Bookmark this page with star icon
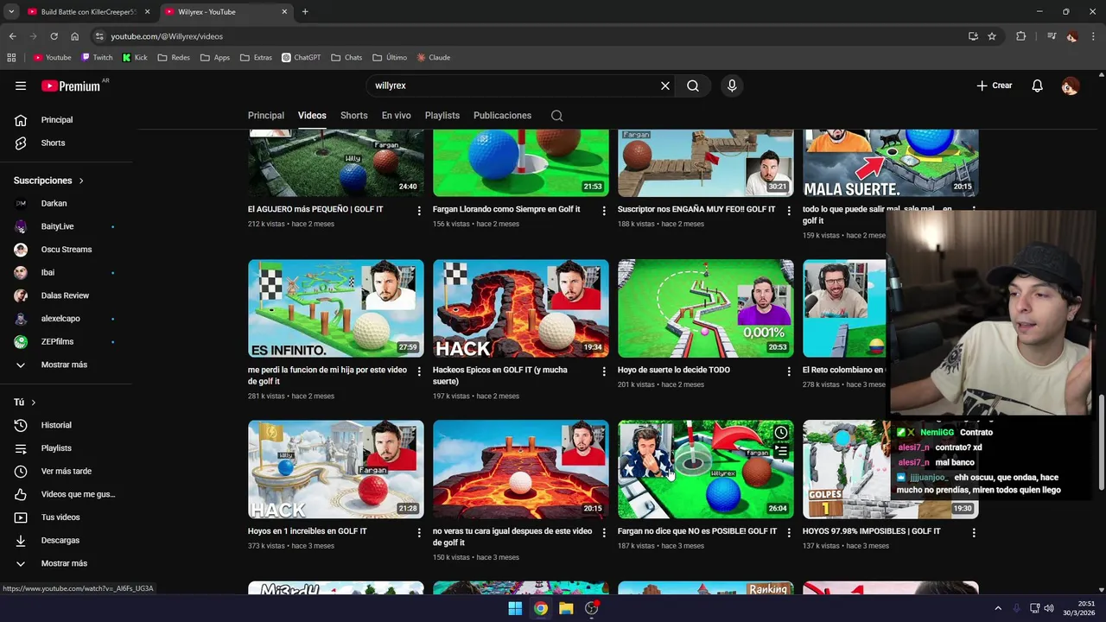1106x622 pixels. (992, 36)
